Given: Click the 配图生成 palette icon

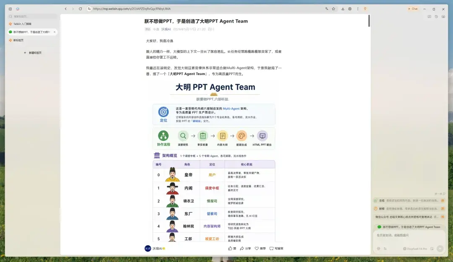Looking at the screenshot, I should click(242, 136).
